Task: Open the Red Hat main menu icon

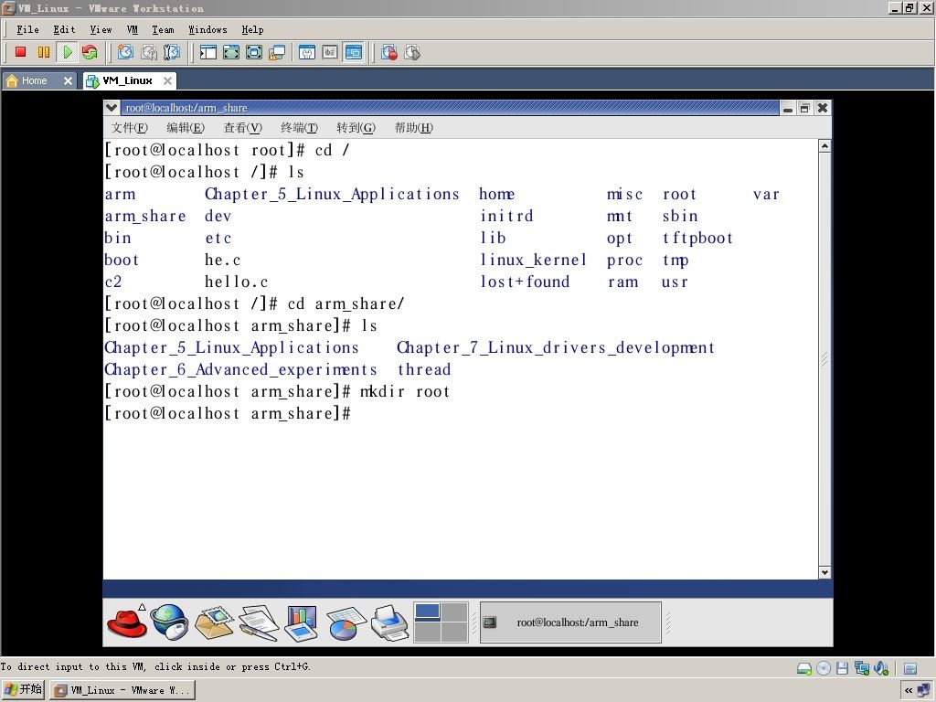Action: click(127, 622)
